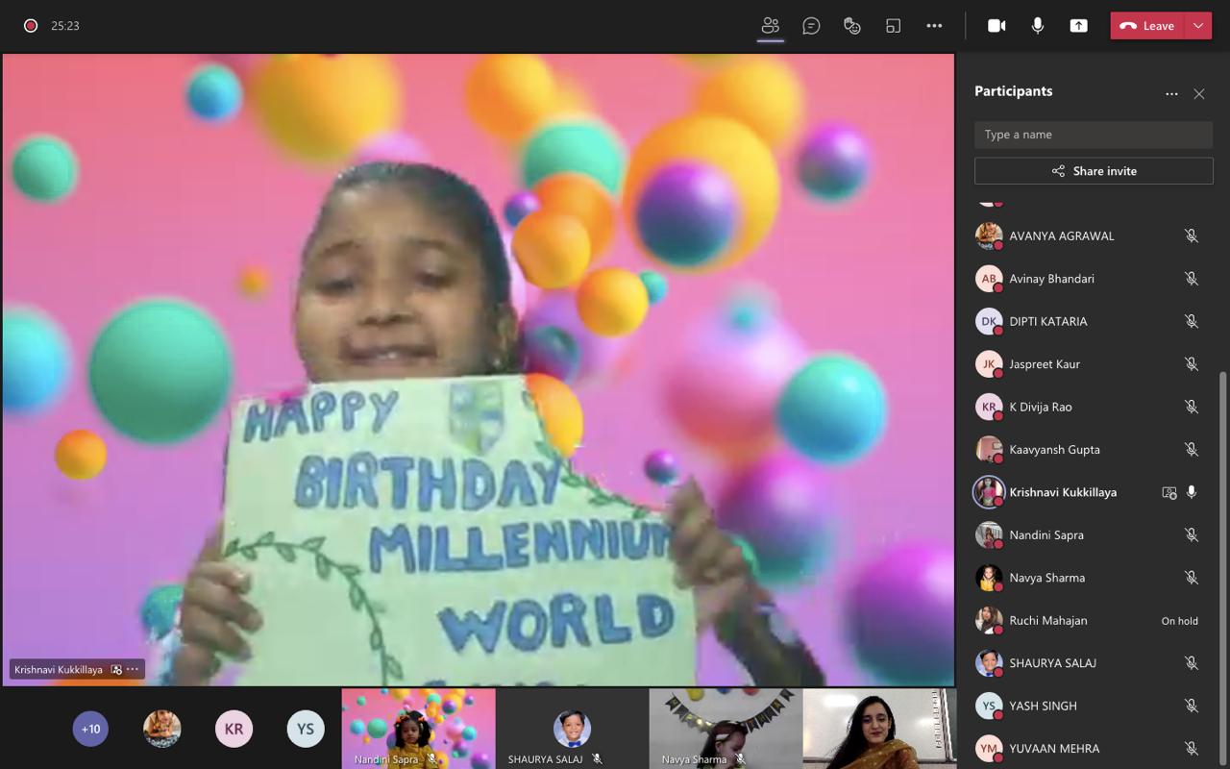The image size is (1230, 769).
Task: Select Navya Sharma video tile
Action: click(726, 728)
